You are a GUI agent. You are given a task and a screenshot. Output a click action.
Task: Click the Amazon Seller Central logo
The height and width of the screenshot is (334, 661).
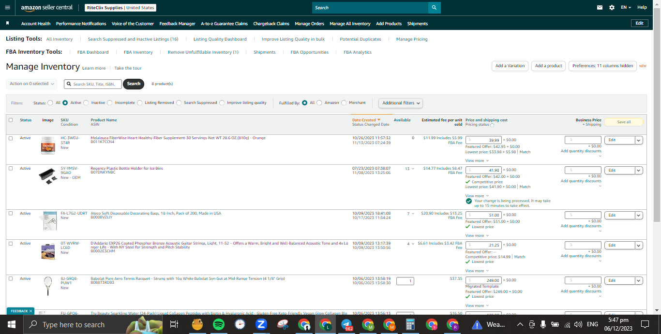click(47, 8)
